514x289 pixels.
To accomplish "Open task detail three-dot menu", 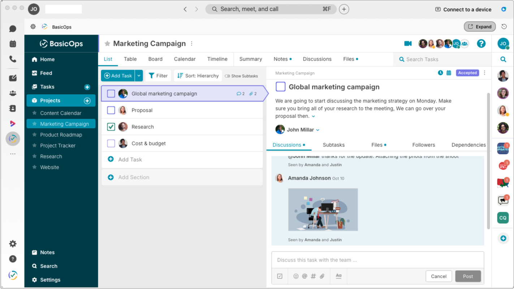I will [x=485, y=73].
